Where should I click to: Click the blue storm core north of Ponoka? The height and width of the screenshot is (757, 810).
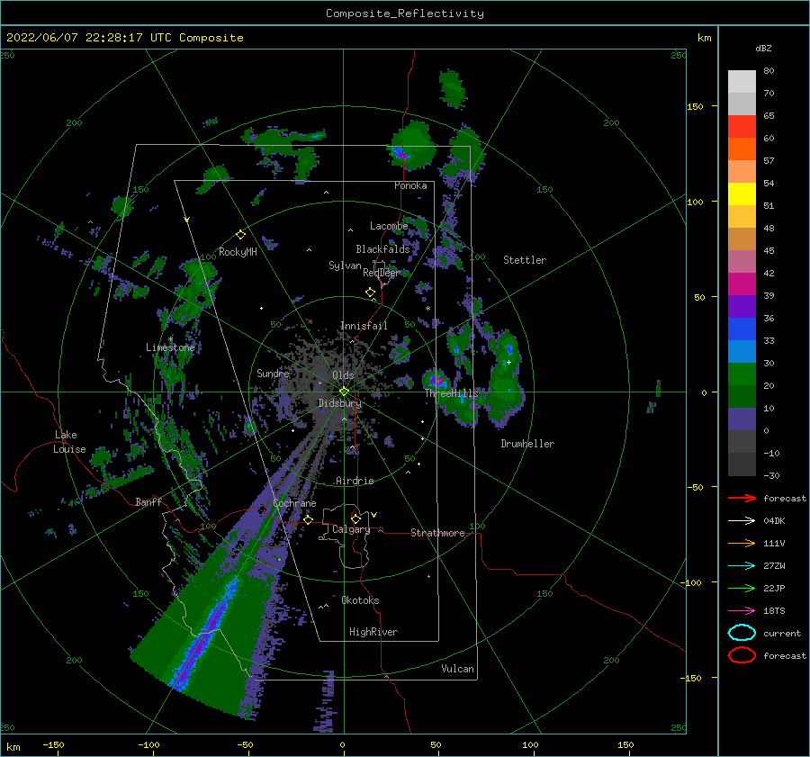(400, 153)
